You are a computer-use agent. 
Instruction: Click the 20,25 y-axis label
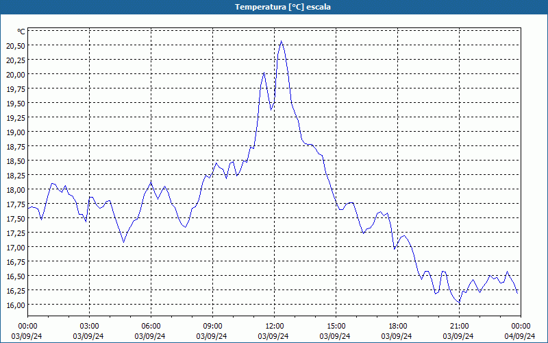coord(16,60)
